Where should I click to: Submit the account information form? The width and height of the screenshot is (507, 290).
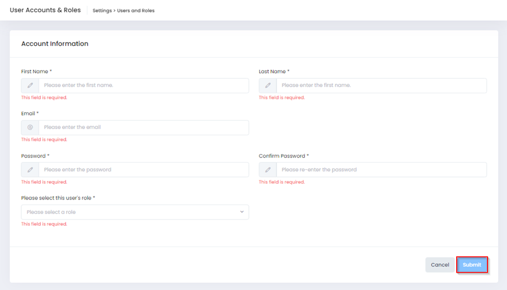coord(472,265)
